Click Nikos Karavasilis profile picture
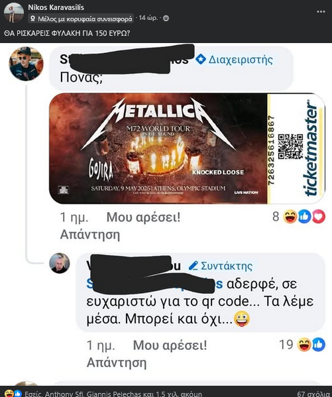Viewport: 332px width, 397px height. (14, 13)
